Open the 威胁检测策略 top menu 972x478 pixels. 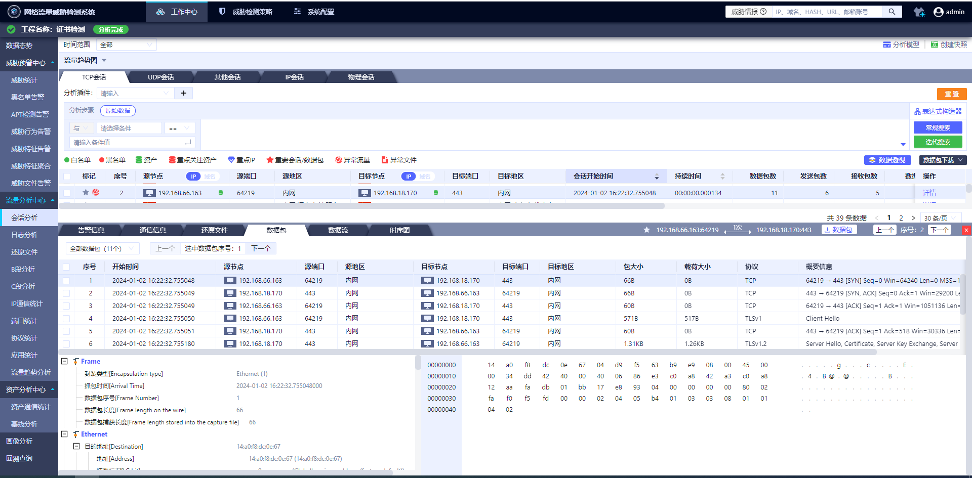pos(246,11)
